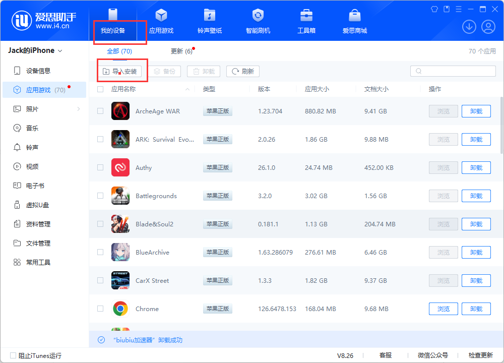Click the 刷新 refresh button
The width and height of the screenshot is (504, 363).
[x=243, y=72]
